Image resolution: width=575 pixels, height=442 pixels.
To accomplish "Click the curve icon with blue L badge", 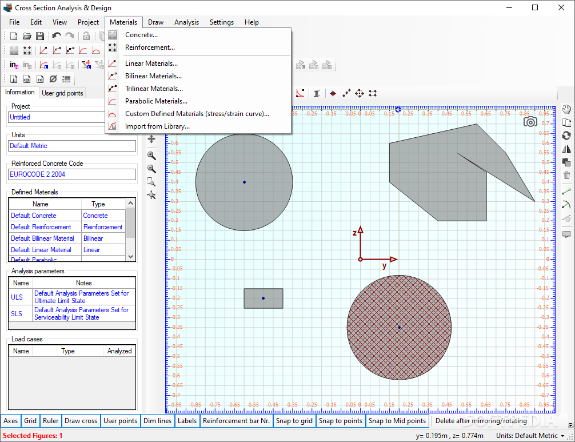I will (x=43, y=65).
